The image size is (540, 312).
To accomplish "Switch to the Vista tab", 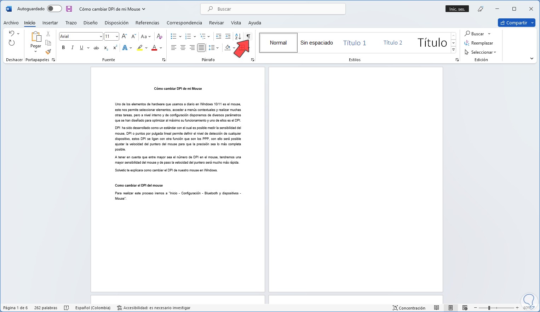I will [x=236, y=23].
